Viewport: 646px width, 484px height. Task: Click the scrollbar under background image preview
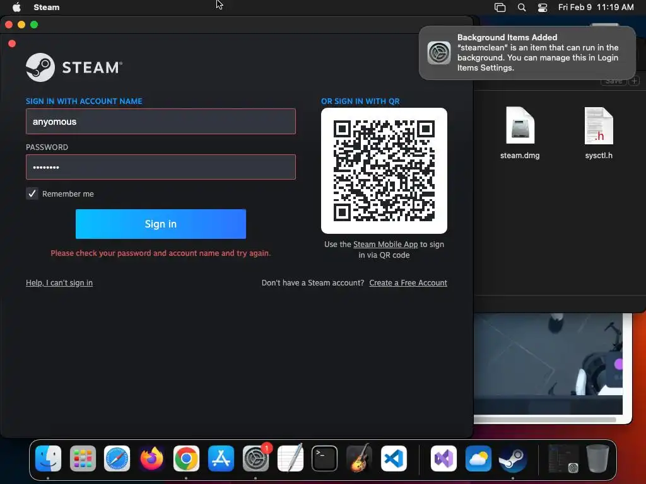[544, 420]
